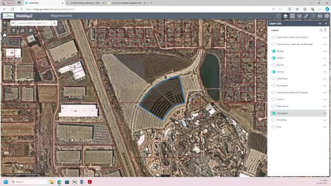Open the Windows Start menu

point(6,182)
